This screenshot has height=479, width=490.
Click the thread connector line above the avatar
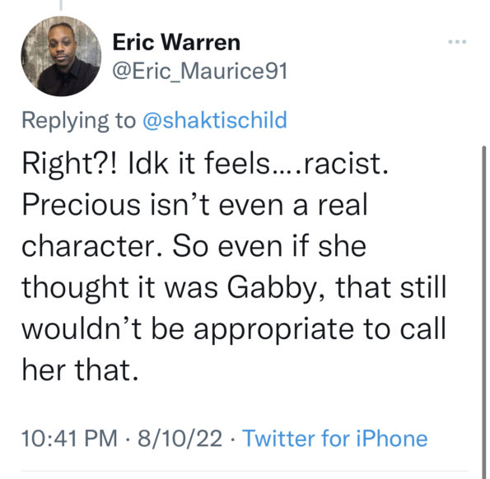pos(61,5)
